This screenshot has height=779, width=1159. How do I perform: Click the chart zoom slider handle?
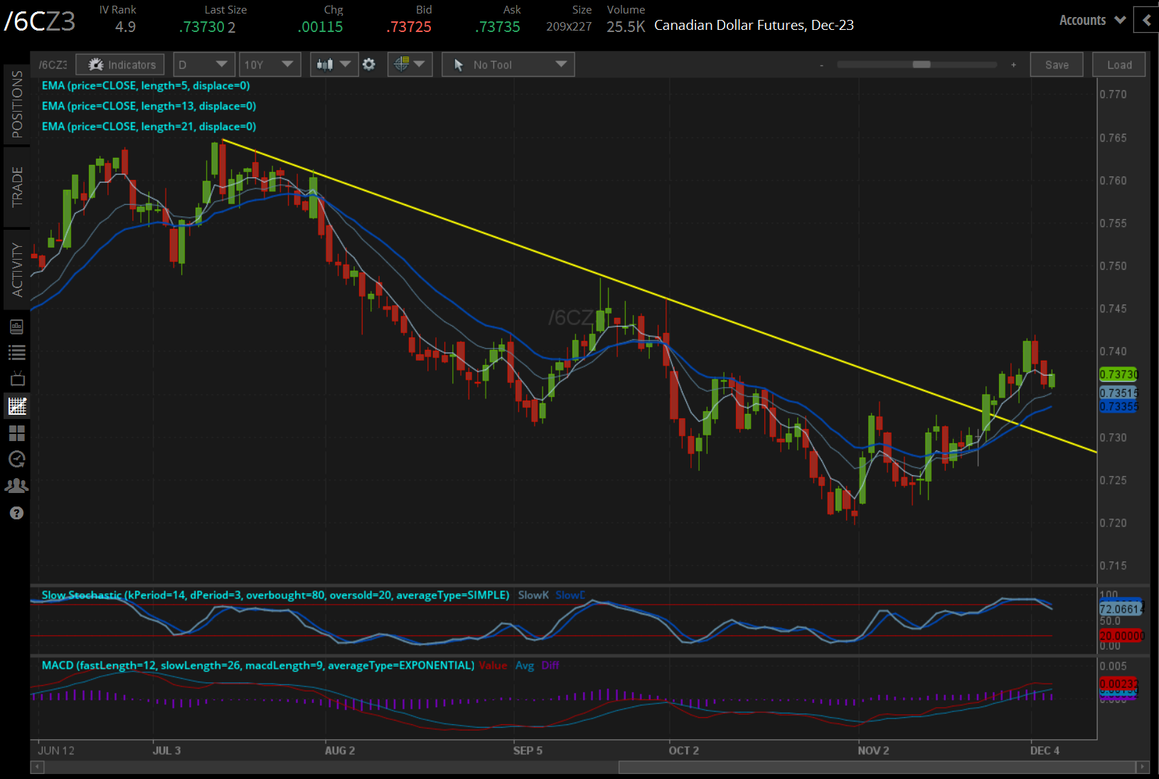(x=922, y=65)
